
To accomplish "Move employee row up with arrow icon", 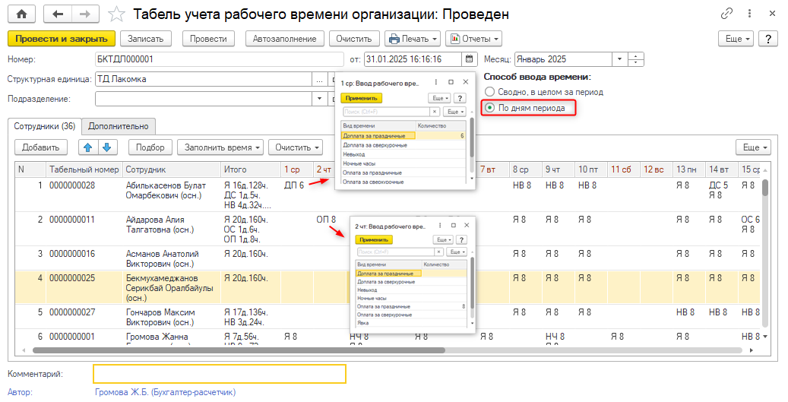I will [x=87, y=147].
